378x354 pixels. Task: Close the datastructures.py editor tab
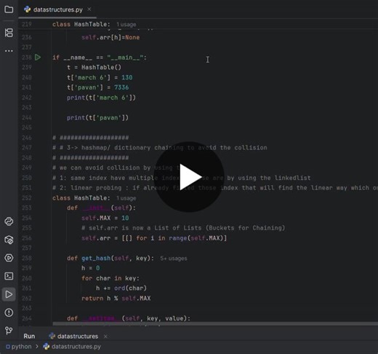click(x=89, y=9)
